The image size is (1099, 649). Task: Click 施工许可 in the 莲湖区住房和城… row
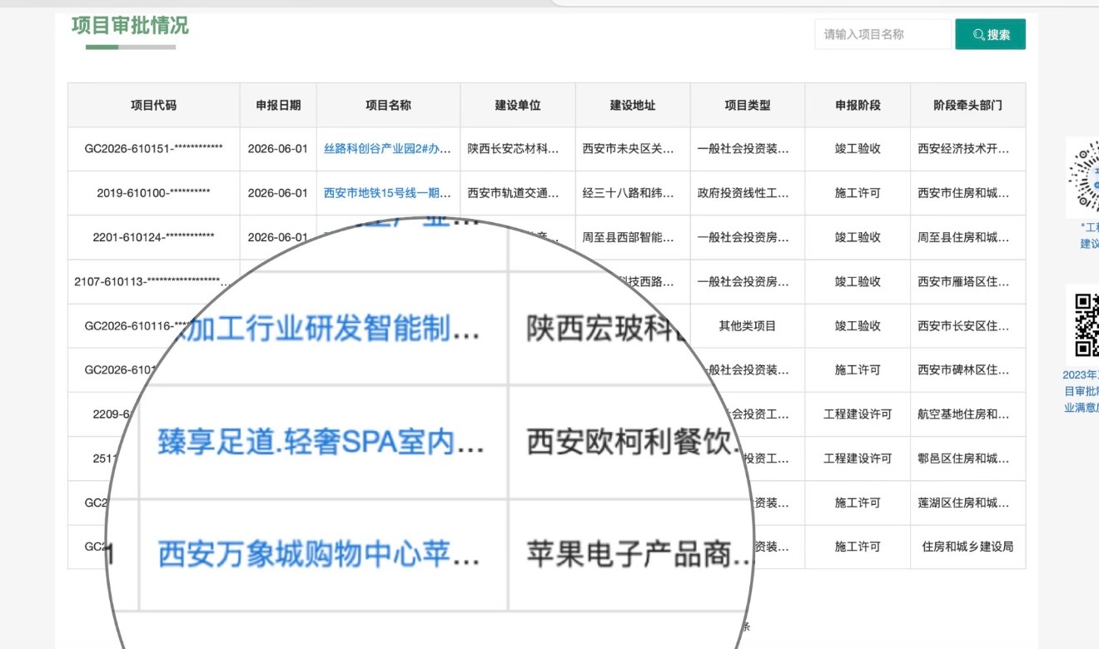[858, 503]
